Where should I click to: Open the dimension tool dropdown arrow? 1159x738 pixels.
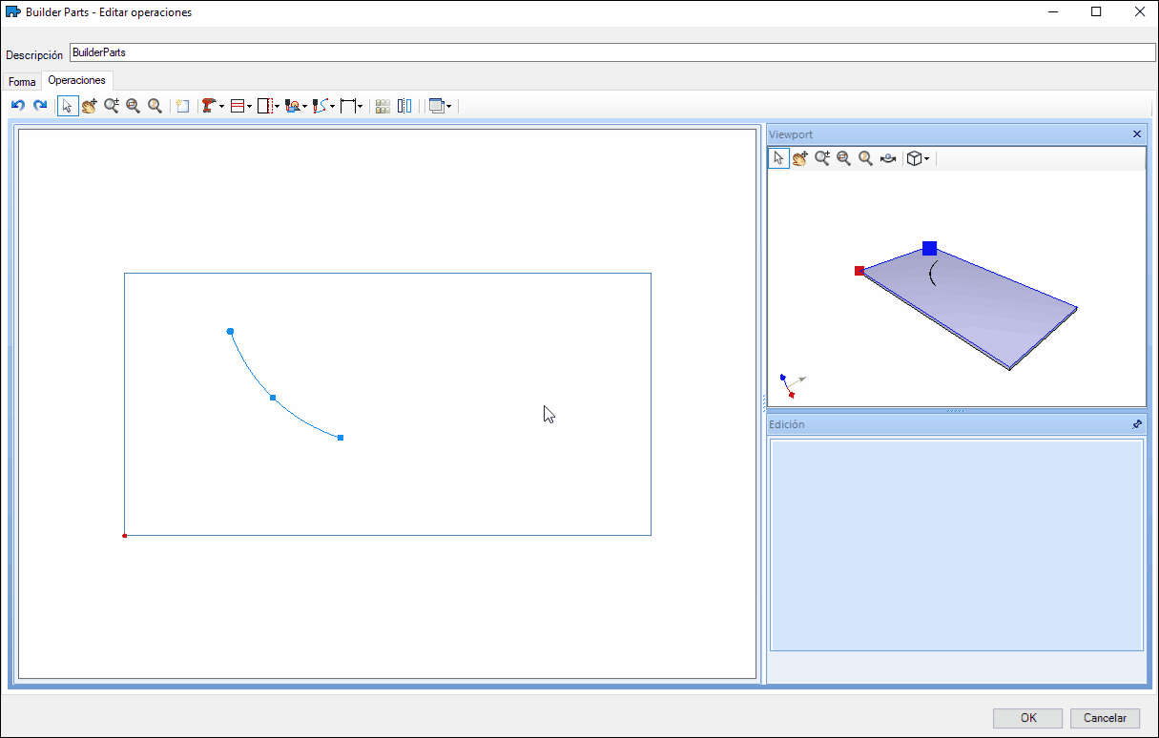click(x=360, y=107)
